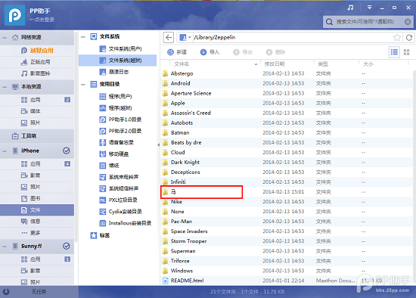Open the device path dropdown arrow

(189, 37)
